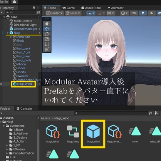Image resolution: width=161 pixels, height=161 pixels.
Task: Toggle grid visibility in Scene view
Action: point(89,13)
